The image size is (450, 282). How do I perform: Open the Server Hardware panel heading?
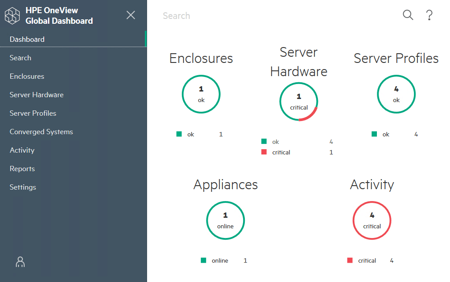point(299,62)
